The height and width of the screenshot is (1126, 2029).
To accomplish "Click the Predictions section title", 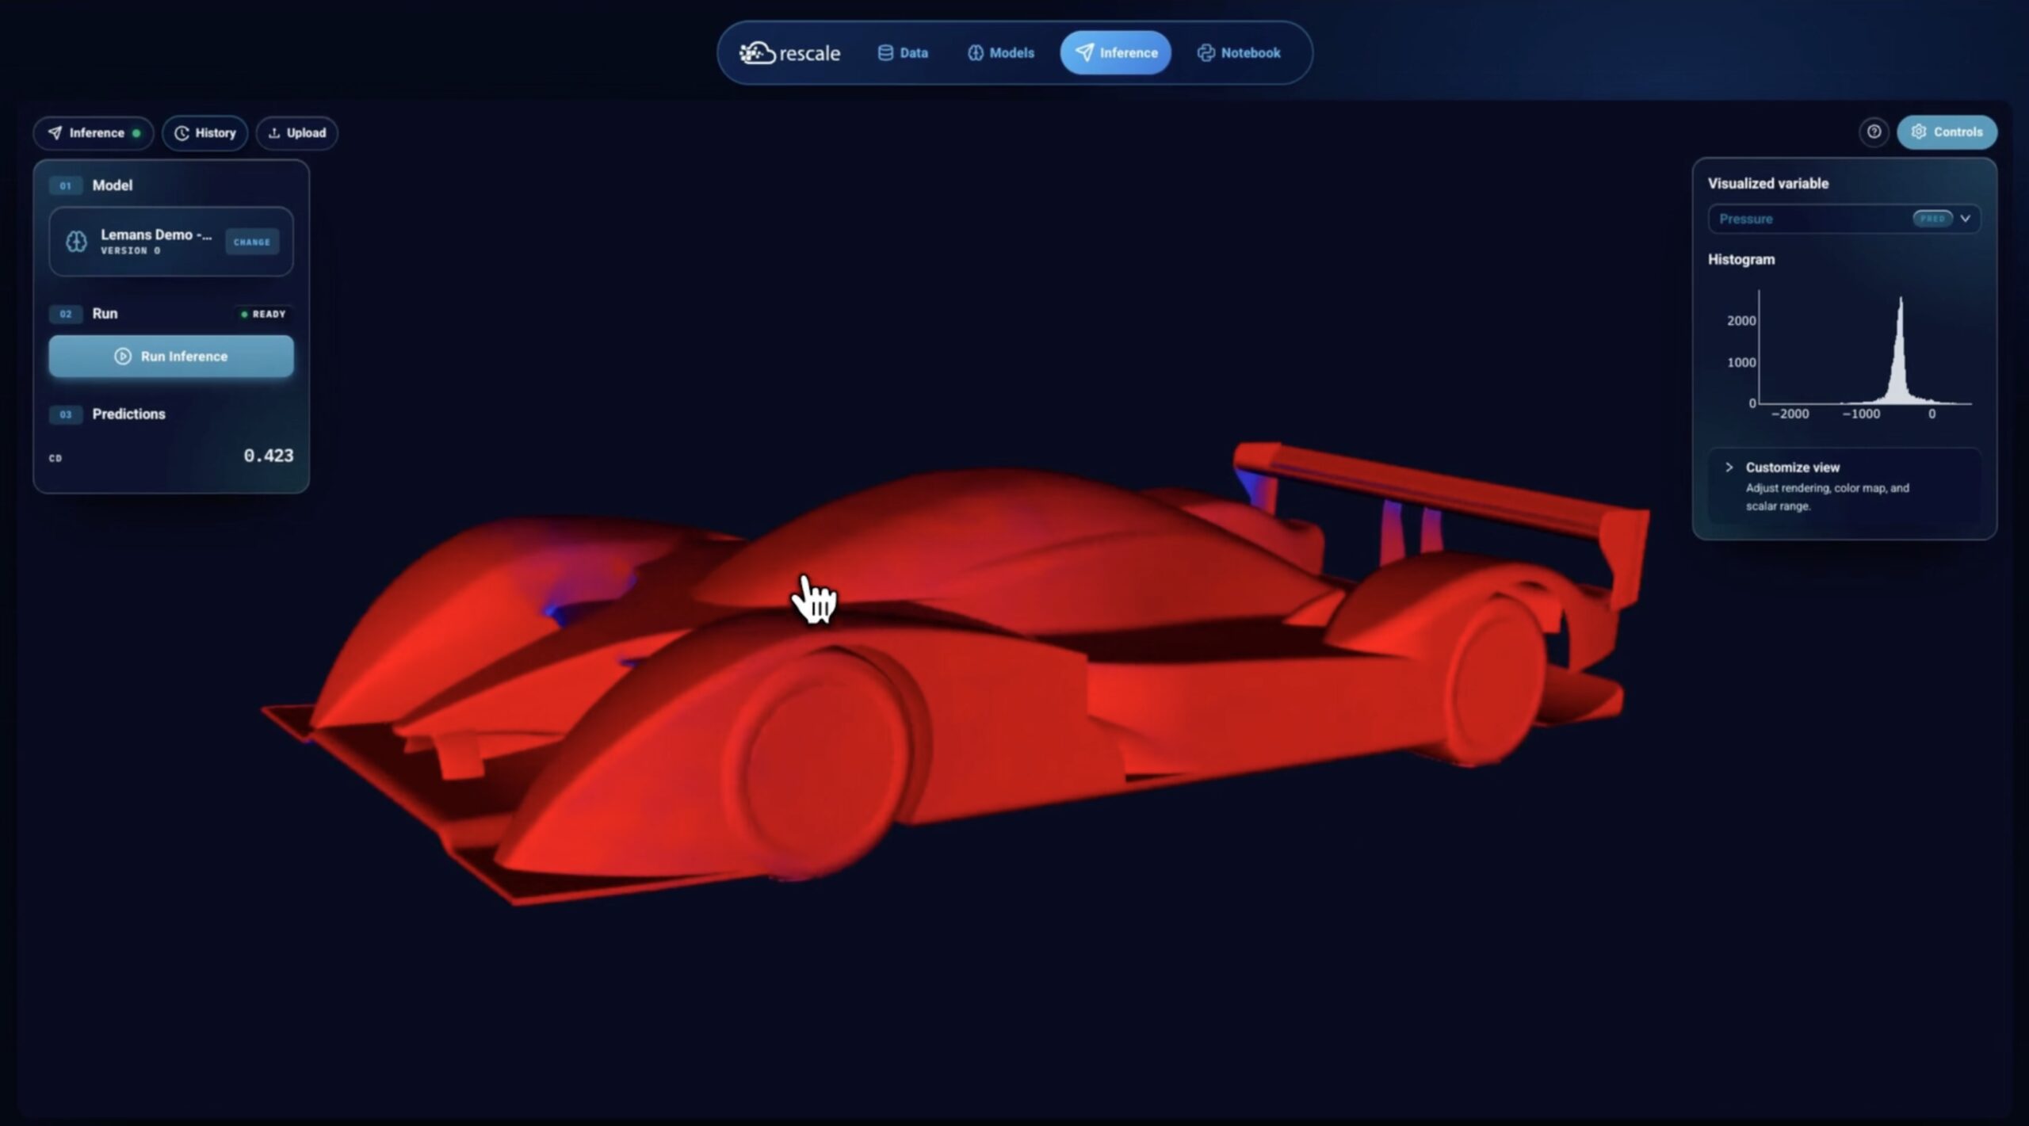I will pyautogui.click(x=128, y=414).
